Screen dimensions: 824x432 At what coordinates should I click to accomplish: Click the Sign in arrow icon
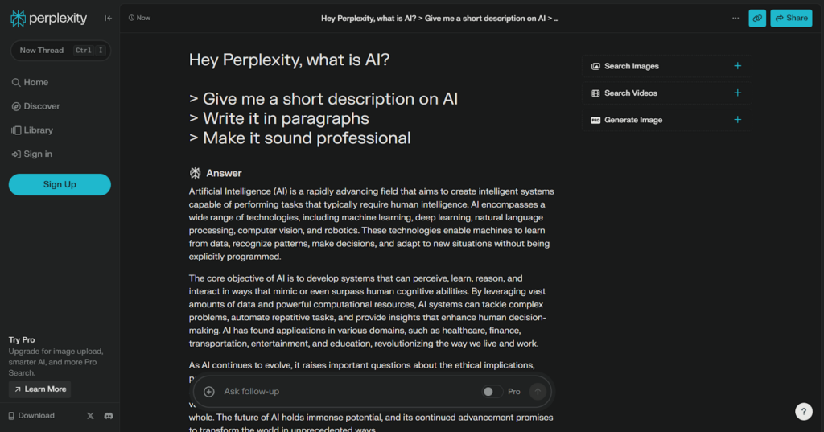click(x=16, y=154)
